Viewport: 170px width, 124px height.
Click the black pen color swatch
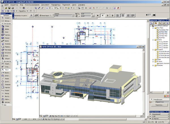[154, 15]
